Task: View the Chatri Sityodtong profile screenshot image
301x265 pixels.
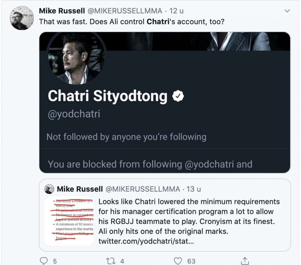Action: (x=165, y=102)
